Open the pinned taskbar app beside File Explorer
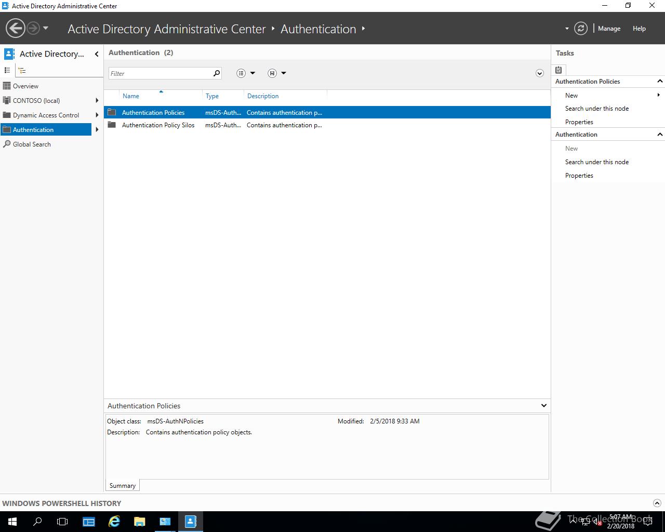Viewport: 665px width, 532px height. pyautogui.click(x=165, y=522)
